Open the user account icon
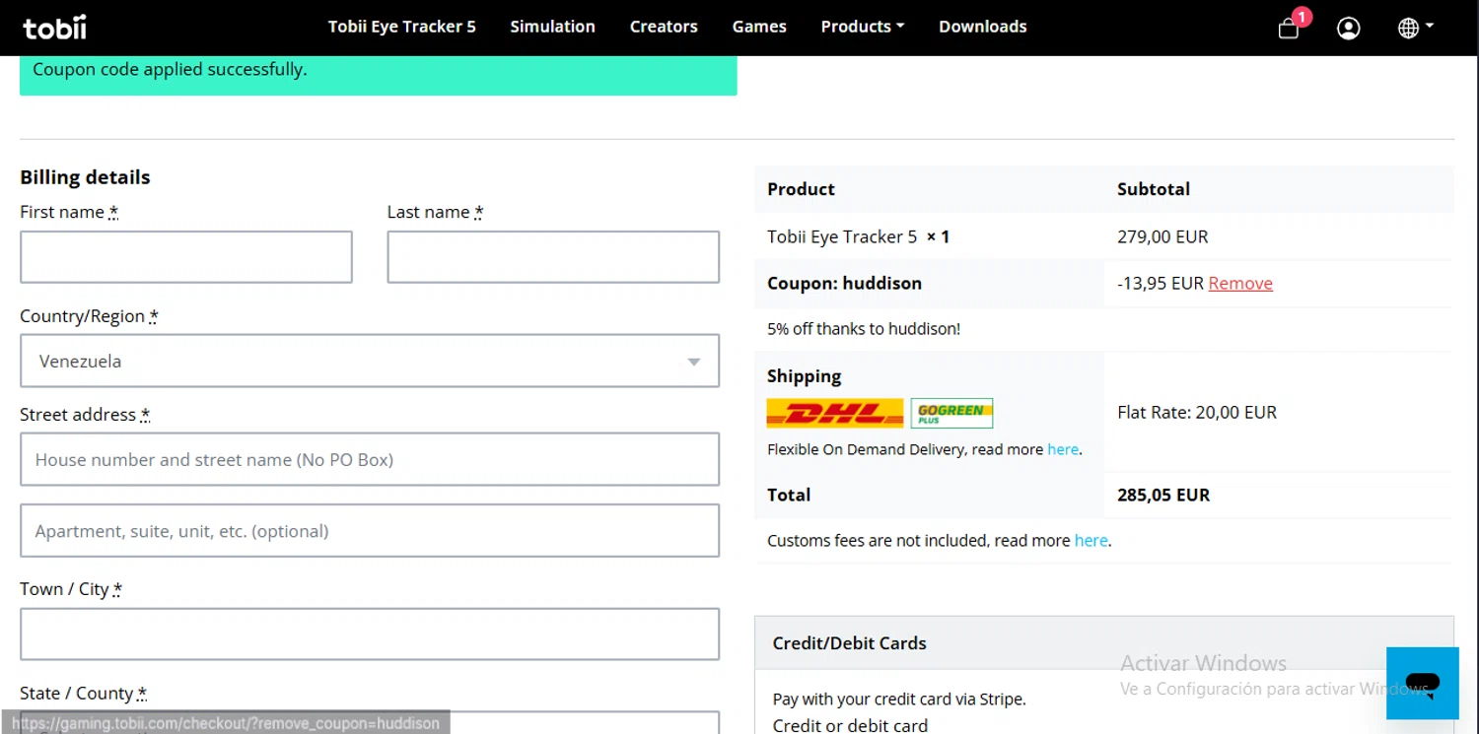Screen dimensions: 1479x734 pos(1348,28)
